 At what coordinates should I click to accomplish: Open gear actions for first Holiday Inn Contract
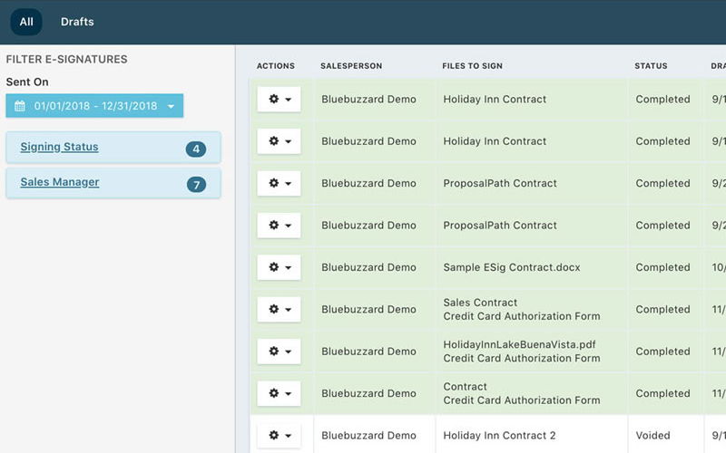coord(279,100)
